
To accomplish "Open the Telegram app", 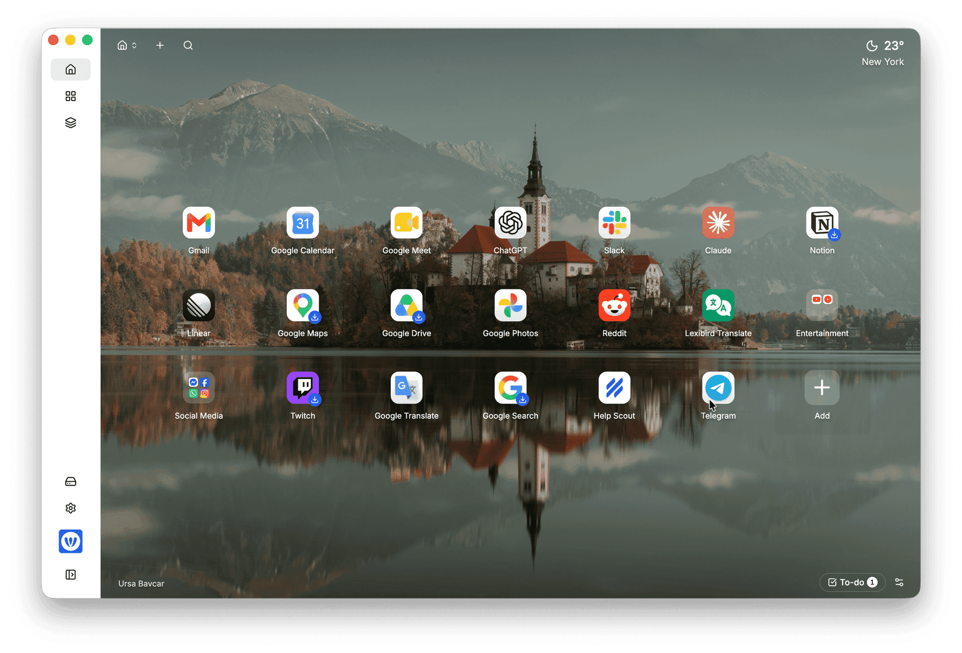I will [718, 388].
